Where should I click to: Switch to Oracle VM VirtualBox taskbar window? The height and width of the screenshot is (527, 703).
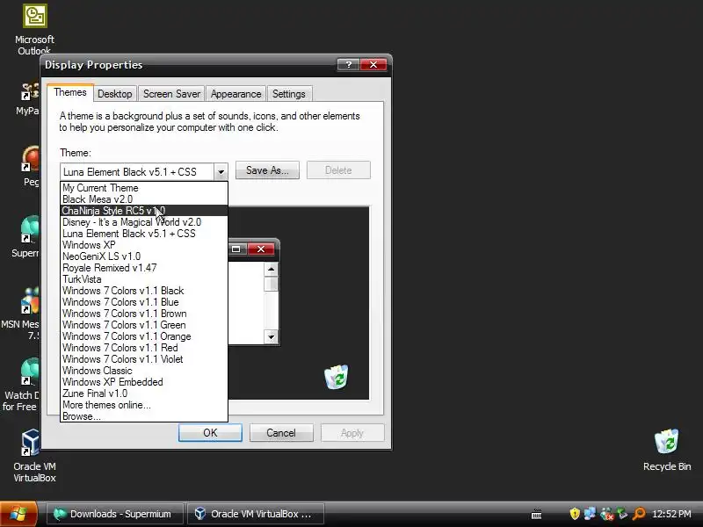[255, 514]
